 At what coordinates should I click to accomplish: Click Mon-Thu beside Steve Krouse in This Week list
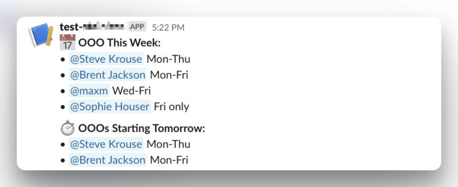tap(168, 59)
